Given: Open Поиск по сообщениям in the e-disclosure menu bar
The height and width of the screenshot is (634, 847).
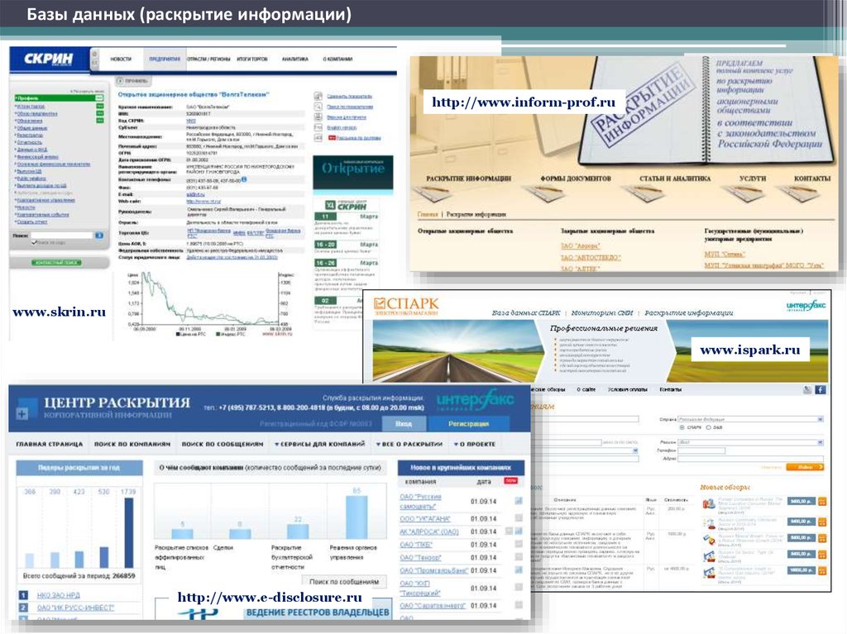Looking at the screenshot, I should coord(223,444).
